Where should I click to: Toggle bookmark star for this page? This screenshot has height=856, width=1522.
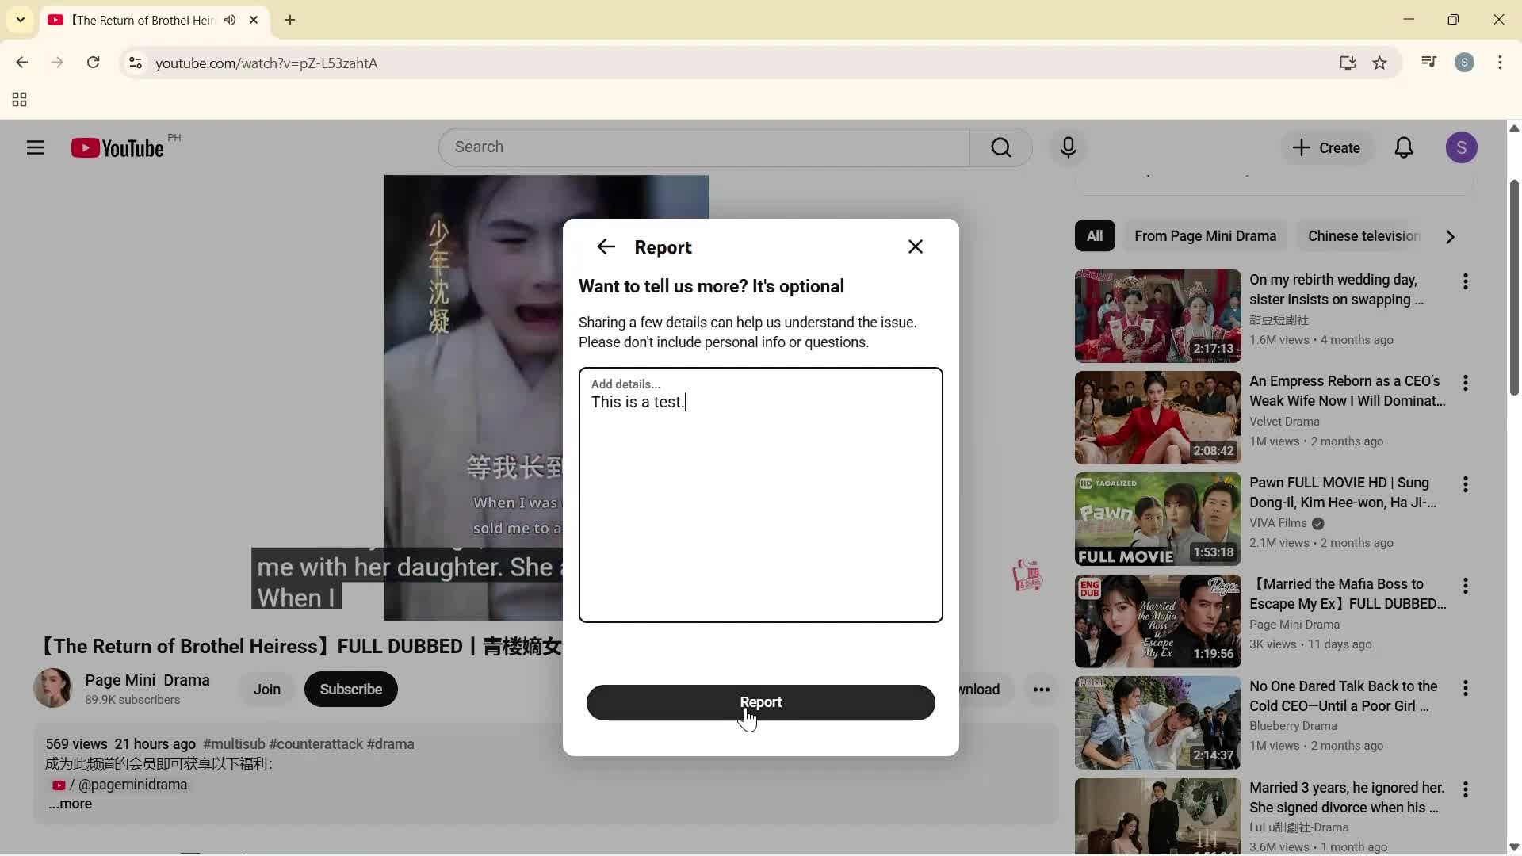pos(1380,63)
